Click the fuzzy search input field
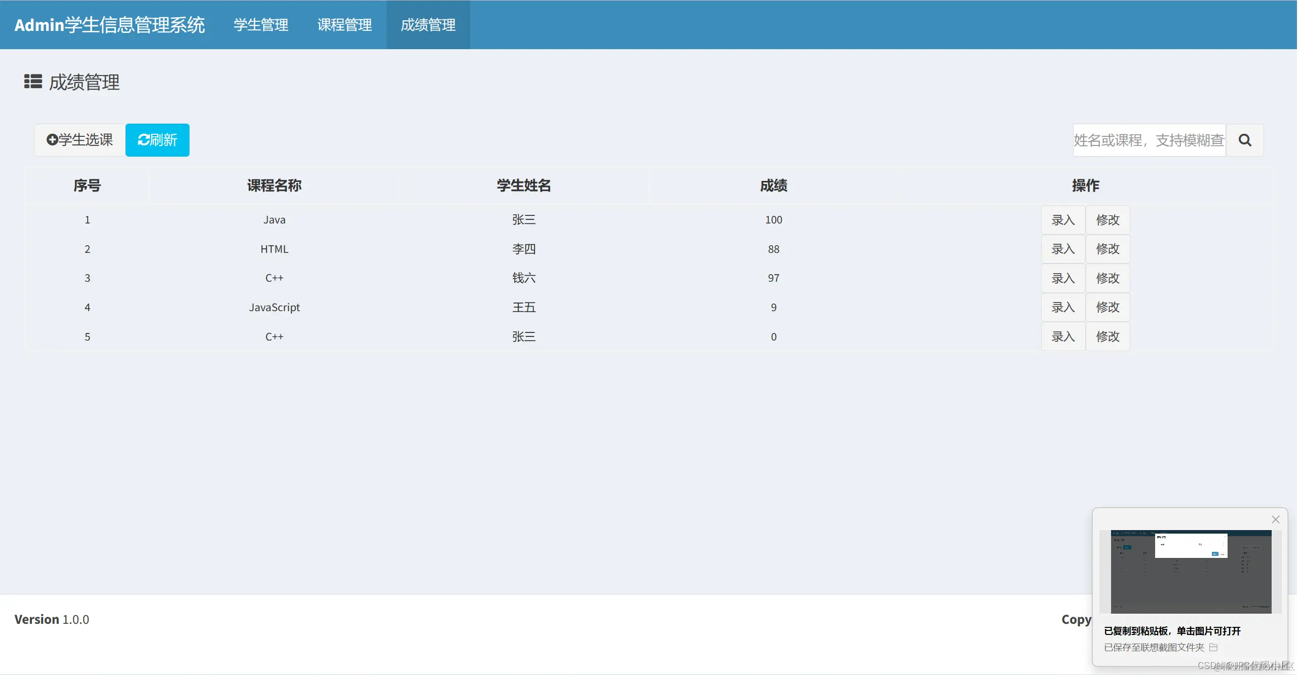 [x=1148, y=140]
